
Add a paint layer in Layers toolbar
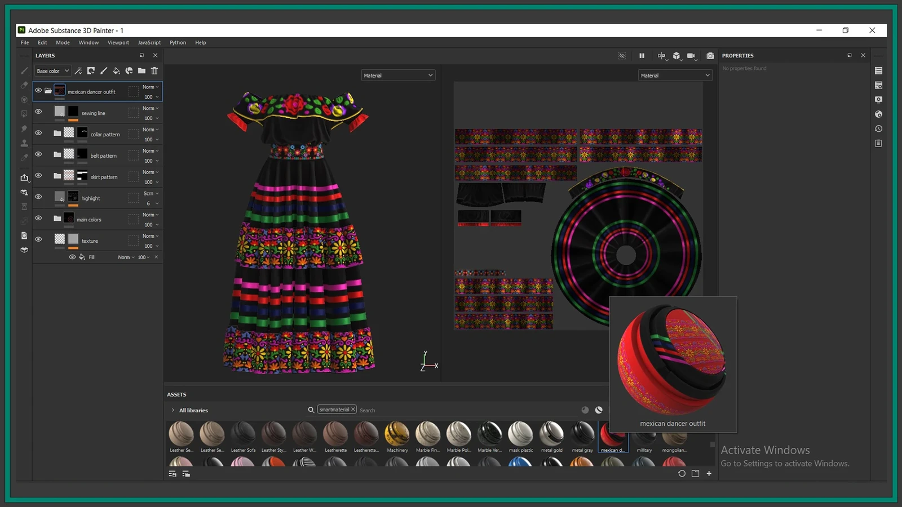104,71
